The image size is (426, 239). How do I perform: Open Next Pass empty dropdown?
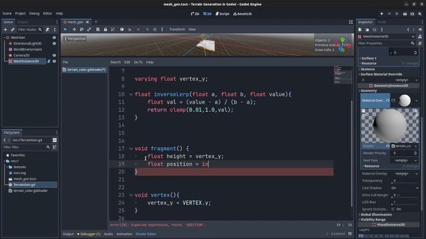[405, 161]
